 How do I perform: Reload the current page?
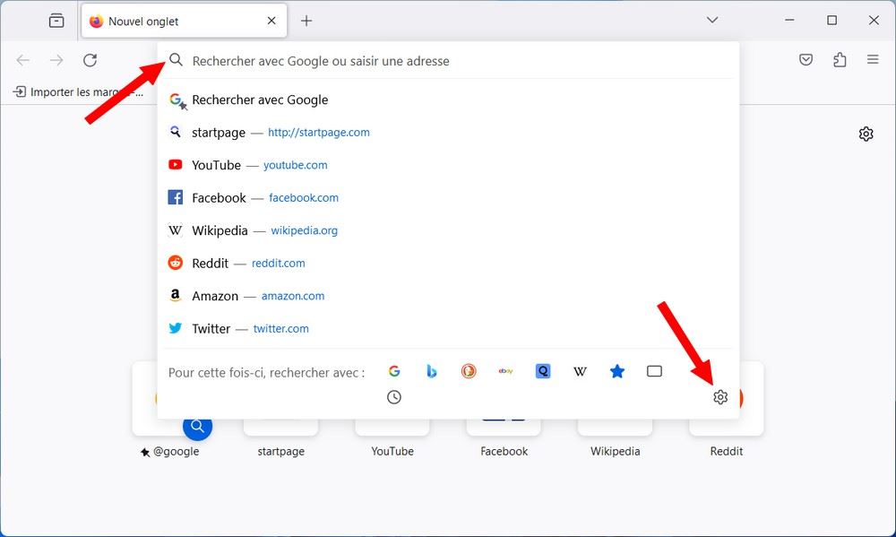tap(90, 60)
